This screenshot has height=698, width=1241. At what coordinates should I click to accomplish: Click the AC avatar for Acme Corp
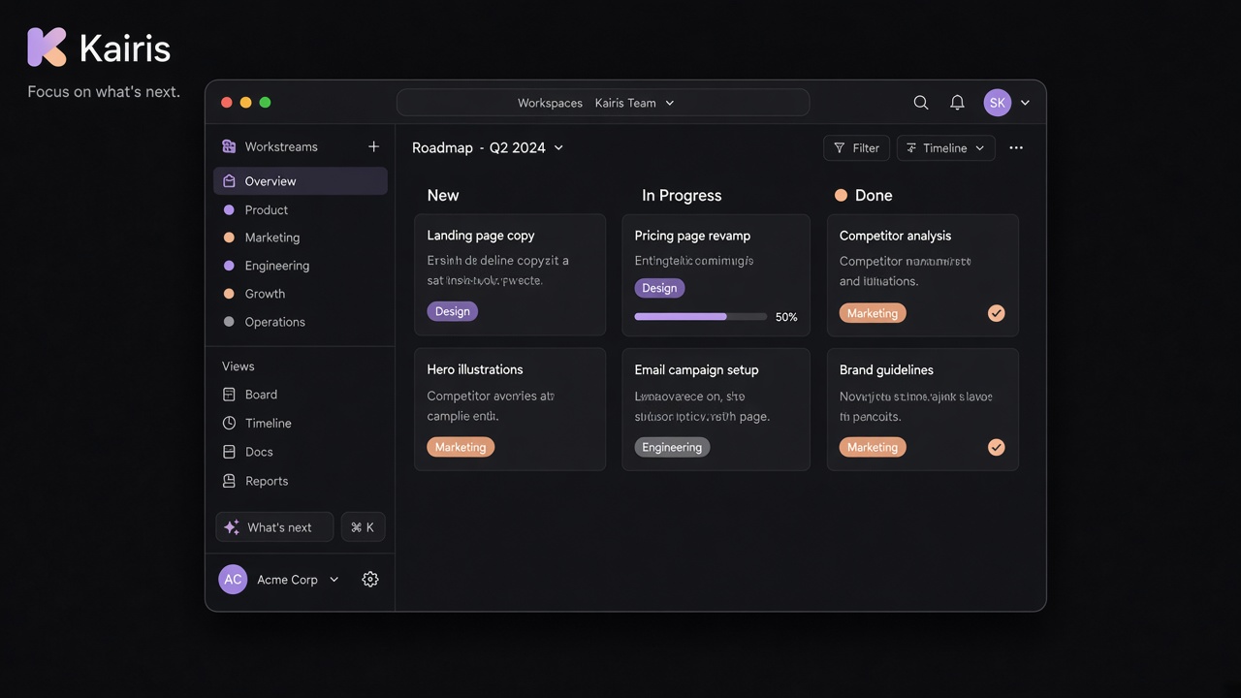pyautogui.click(x=233, y=579)
